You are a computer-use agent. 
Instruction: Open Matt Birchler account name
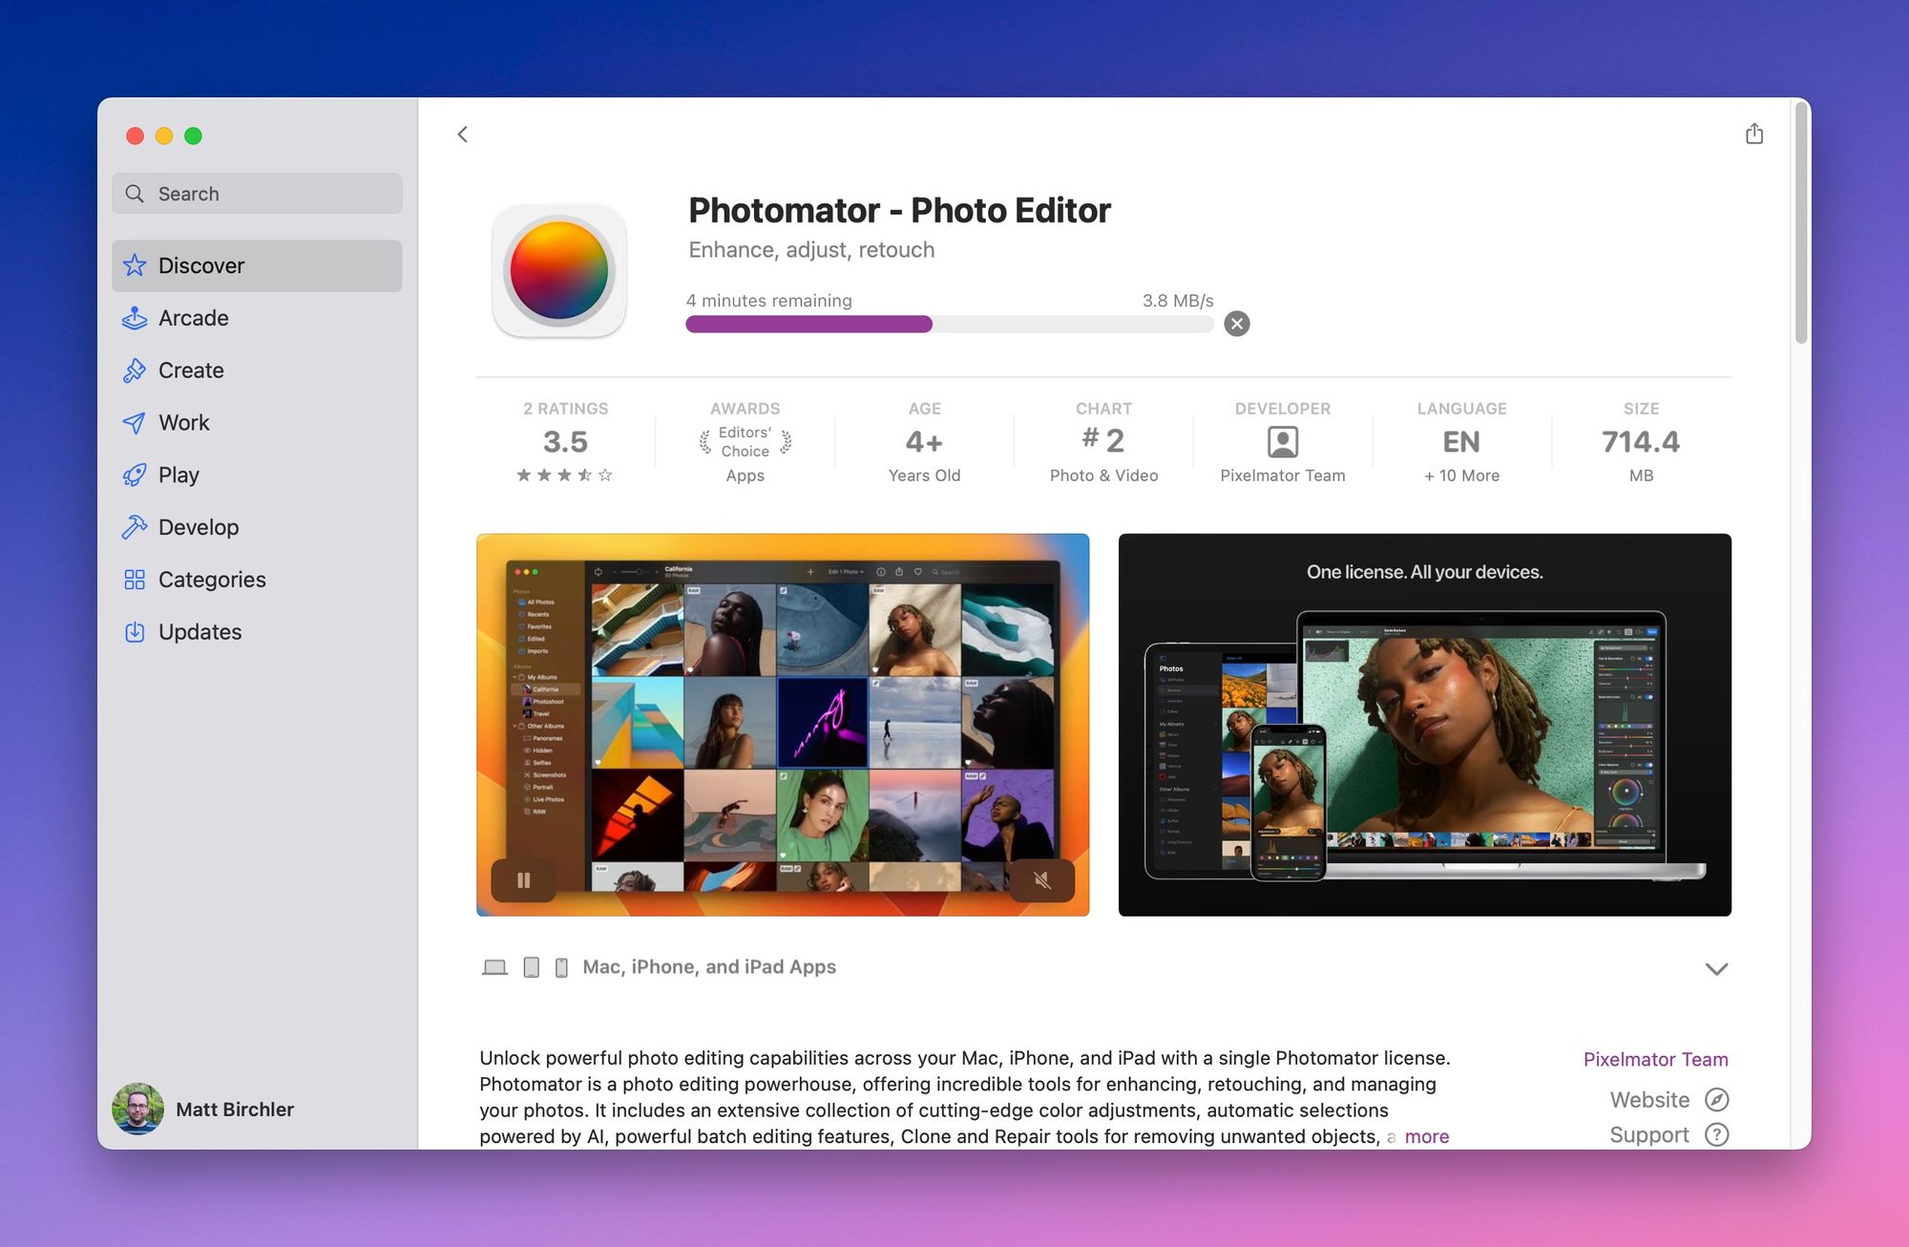[x=235, y=1110]
